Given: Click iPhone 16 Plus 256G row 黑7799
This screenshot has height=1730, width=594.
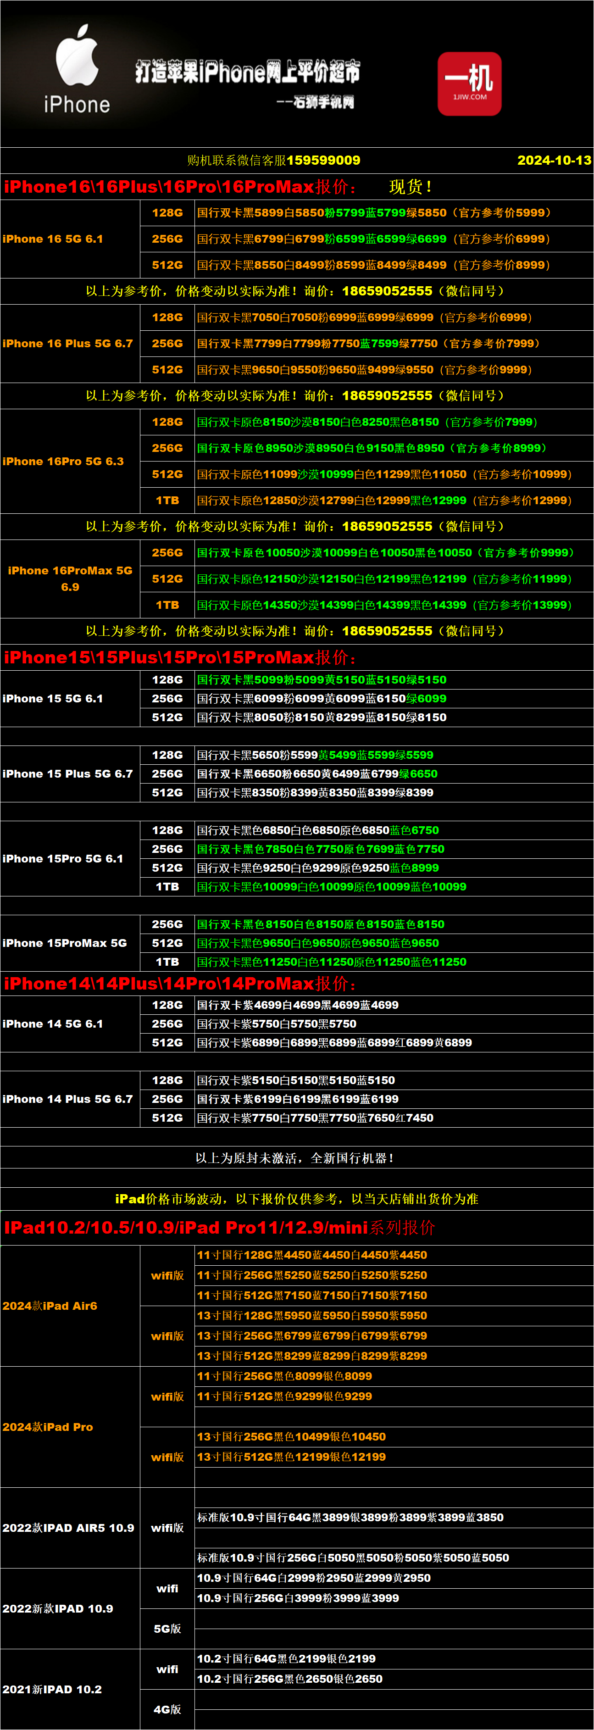Looking at the screenshot, I should 394,344.
